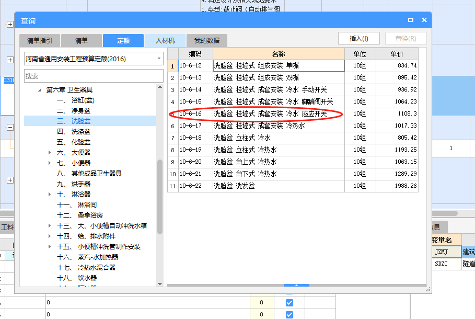Click the 名称 column header
475x319 pixels.
279,54
